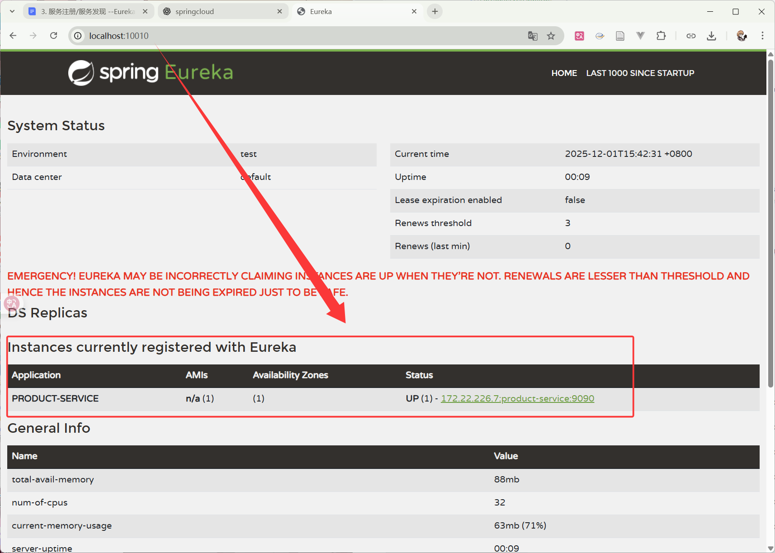
Task: Select the Eureka browser tab
Action: coord(357,11)
